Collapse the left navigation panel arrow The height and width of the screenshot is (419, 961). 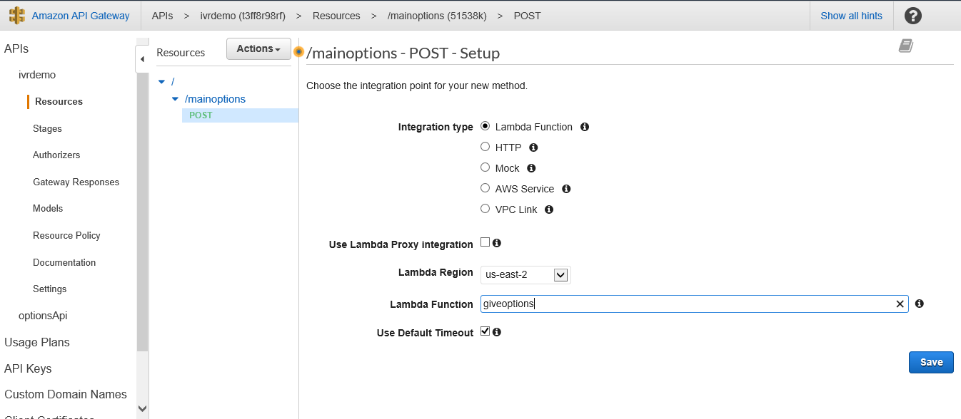tap(142, 59)
